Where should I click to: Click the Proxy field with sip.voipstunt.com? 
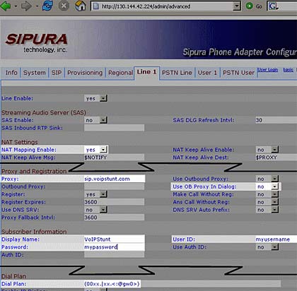pos(115,179)
